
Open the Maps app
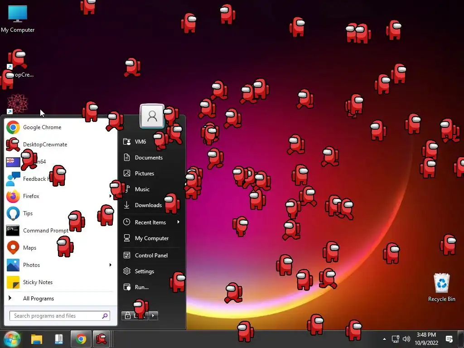[x=60, y=248]
